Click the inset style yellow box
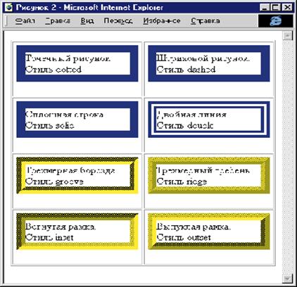The height and width of the screenshot is (287, 297). click(x=77, y=231)
